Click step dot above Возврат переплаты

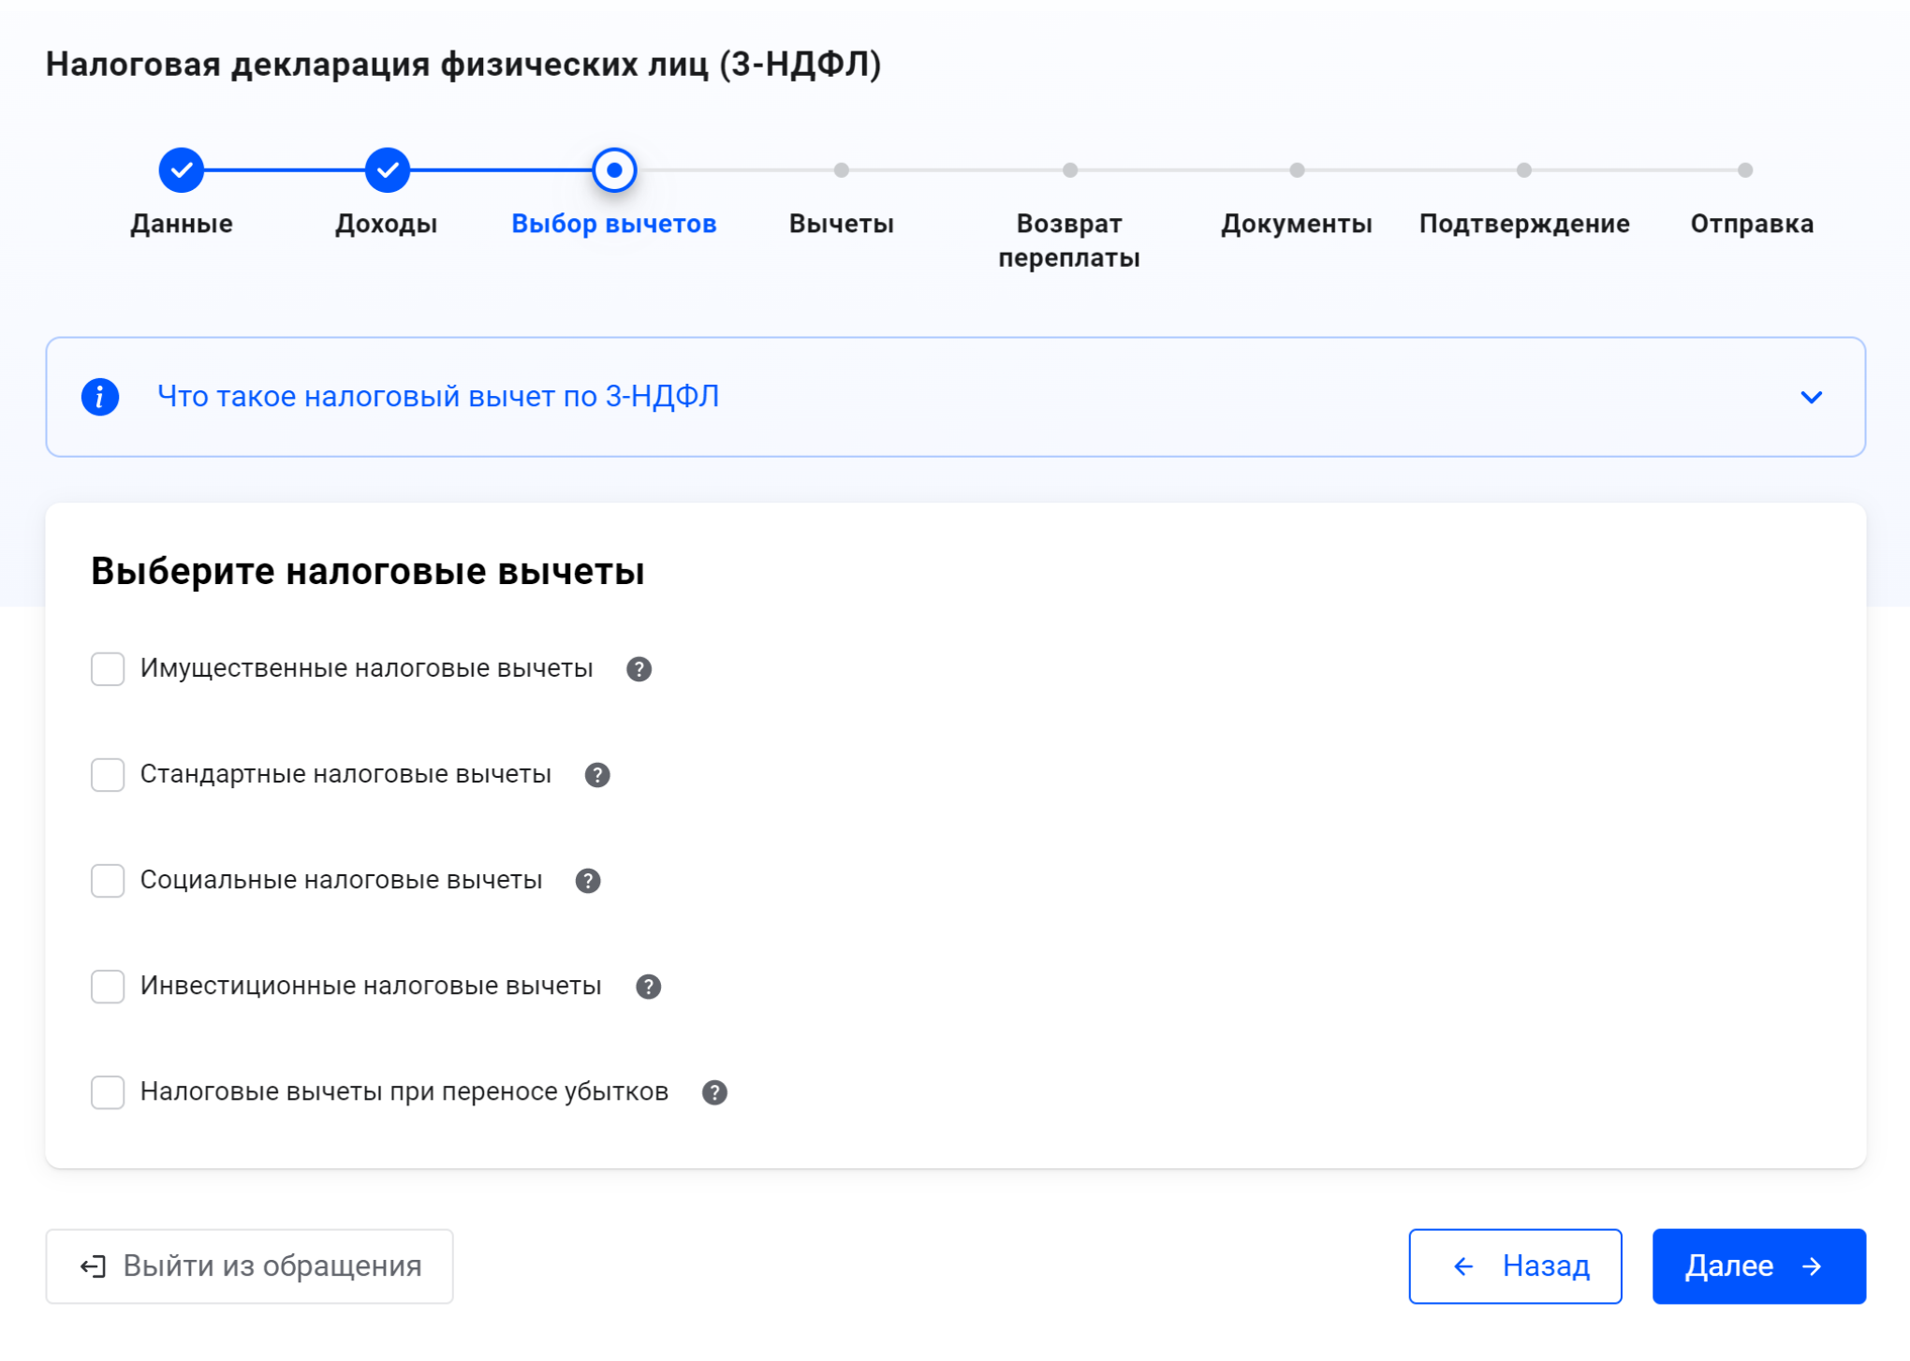[1069, 170]
